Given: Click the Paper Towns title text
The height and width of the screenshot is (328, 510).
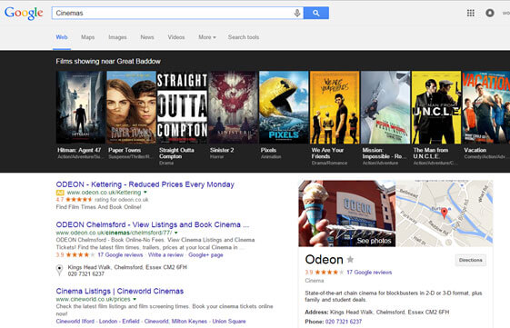Looking at the screenshot, I should (x=125, y=150).
